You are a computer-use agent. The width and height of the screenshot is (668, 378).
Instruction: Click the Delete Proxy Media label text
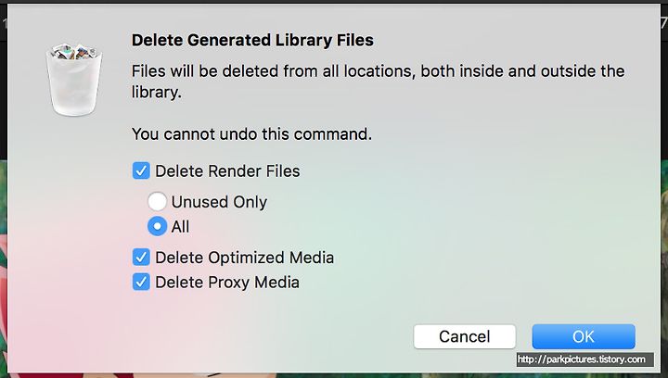(x=227, y=283)
